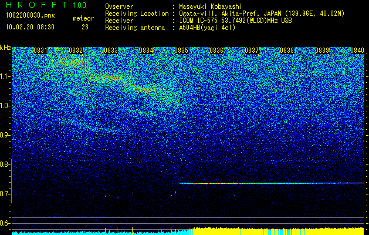Select the HROFFT 1.0.0 title text
Image resolution: width=369 pixels, height=235 pixels.
[46, 5]
